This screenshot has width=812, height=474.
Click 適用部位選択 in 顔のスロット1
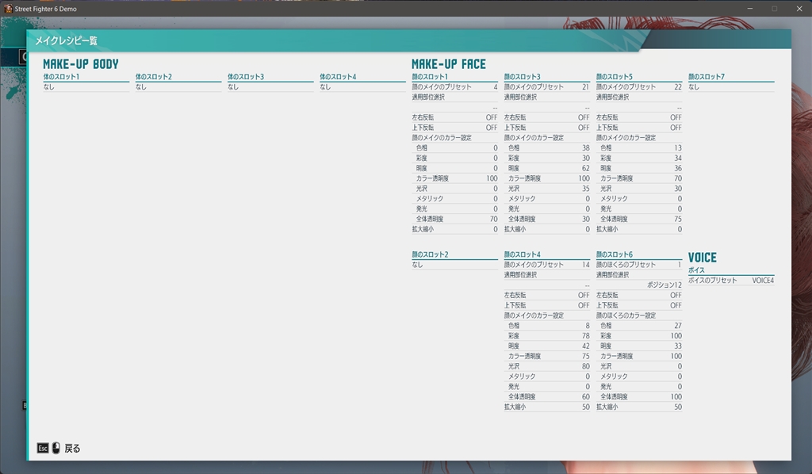pyautogui.click(x=428, y=97)
